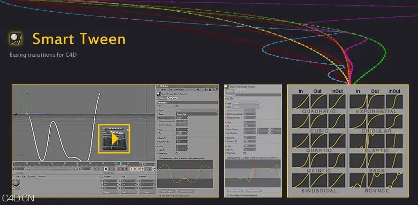Click the highlighted pause button in Cinema 4D transport

pyautogui.click(x=106, y=169)
